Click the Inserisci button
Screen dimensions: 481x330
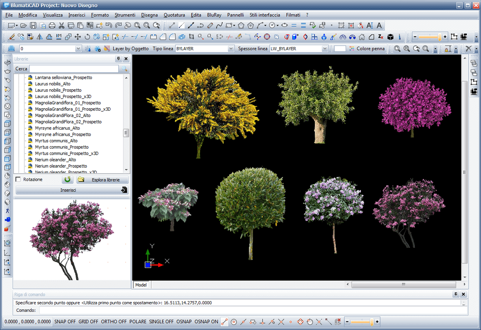click(72, 190)
